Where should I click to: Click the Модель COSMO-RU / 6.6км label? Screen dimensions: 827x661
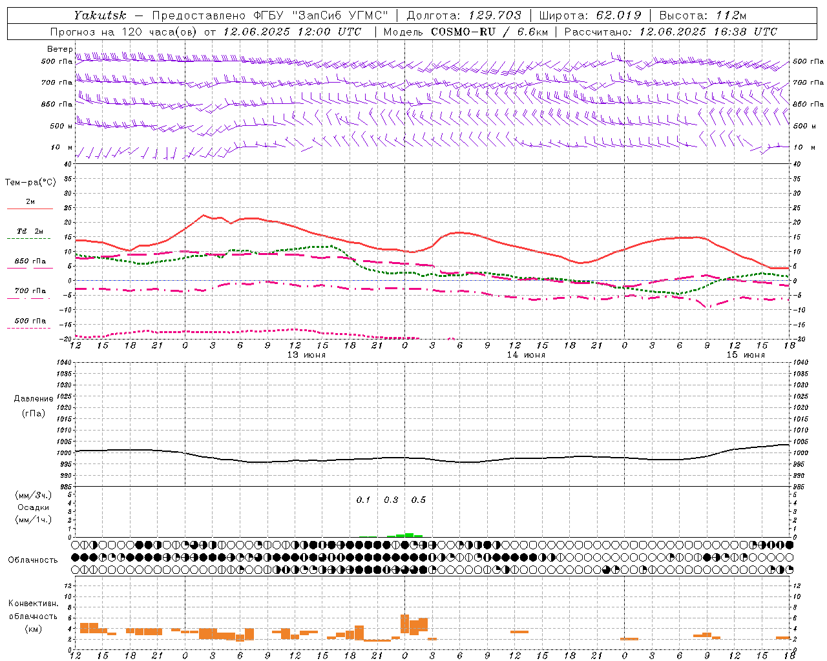click(x=465, y=32)
